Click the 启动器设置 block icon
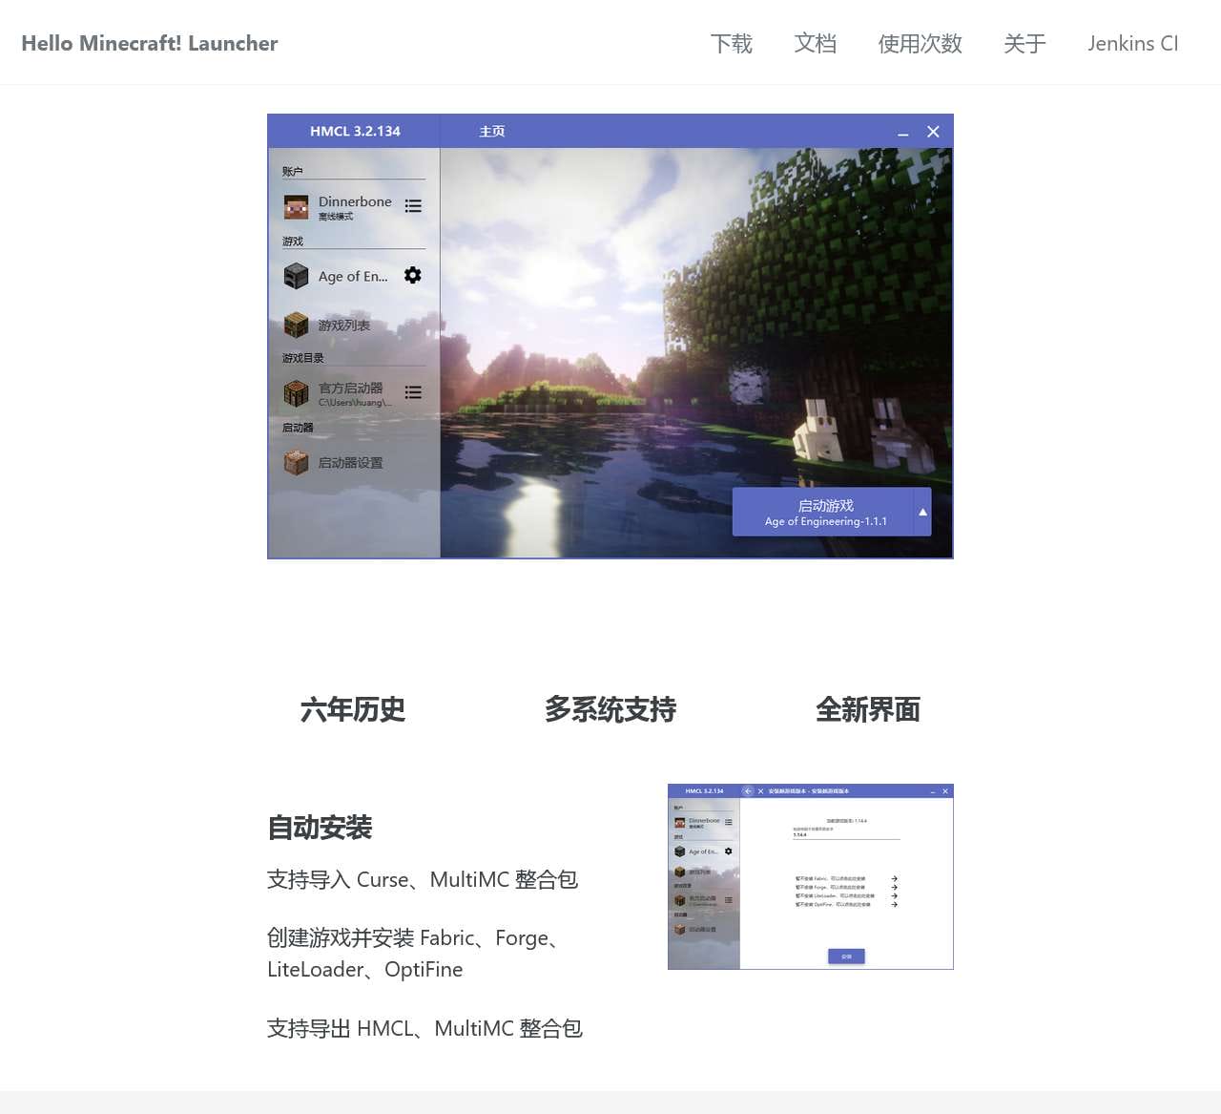Viewport: 1221px width, 1114px height. pyautogui.click(x=297, y=463)
